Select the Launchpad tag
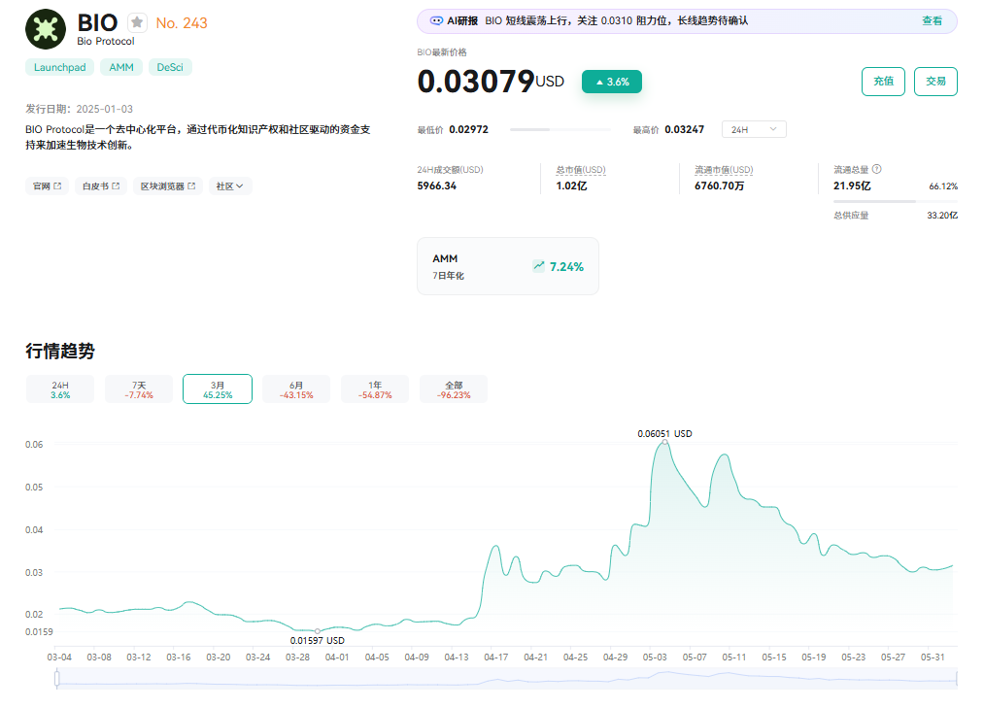 point(59,67)
